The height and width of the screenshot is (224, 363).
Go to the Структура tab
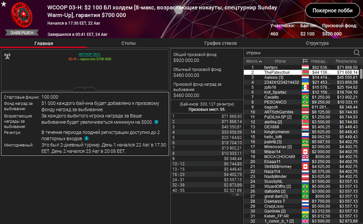tap(317, 43)
